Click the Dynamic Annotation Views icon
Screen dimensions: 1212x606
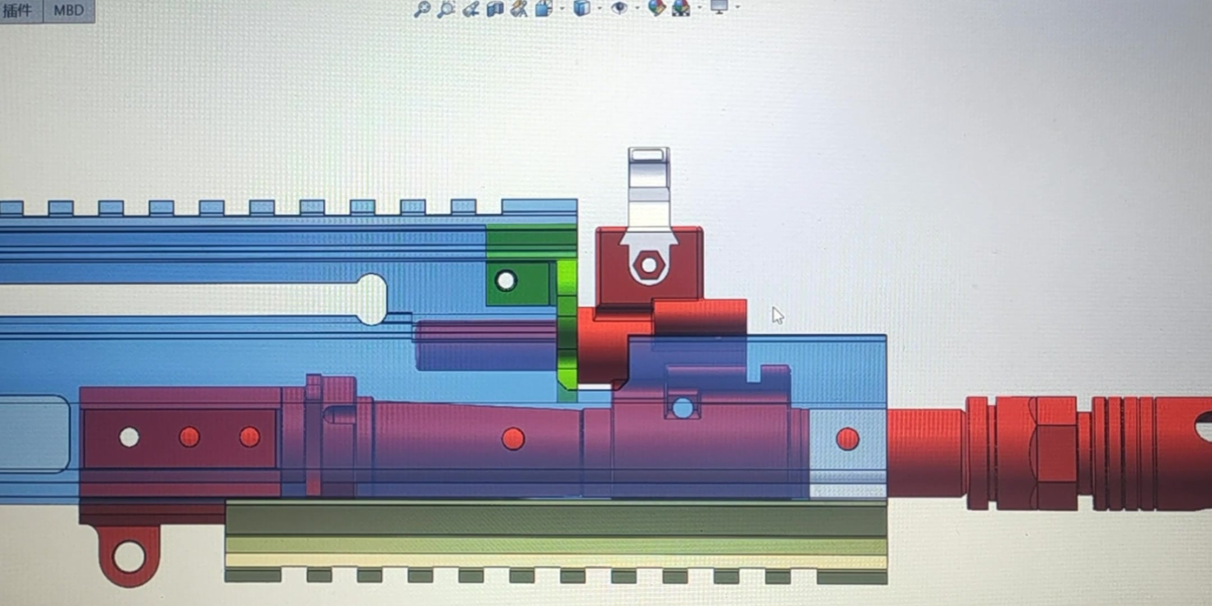point(520,8)
